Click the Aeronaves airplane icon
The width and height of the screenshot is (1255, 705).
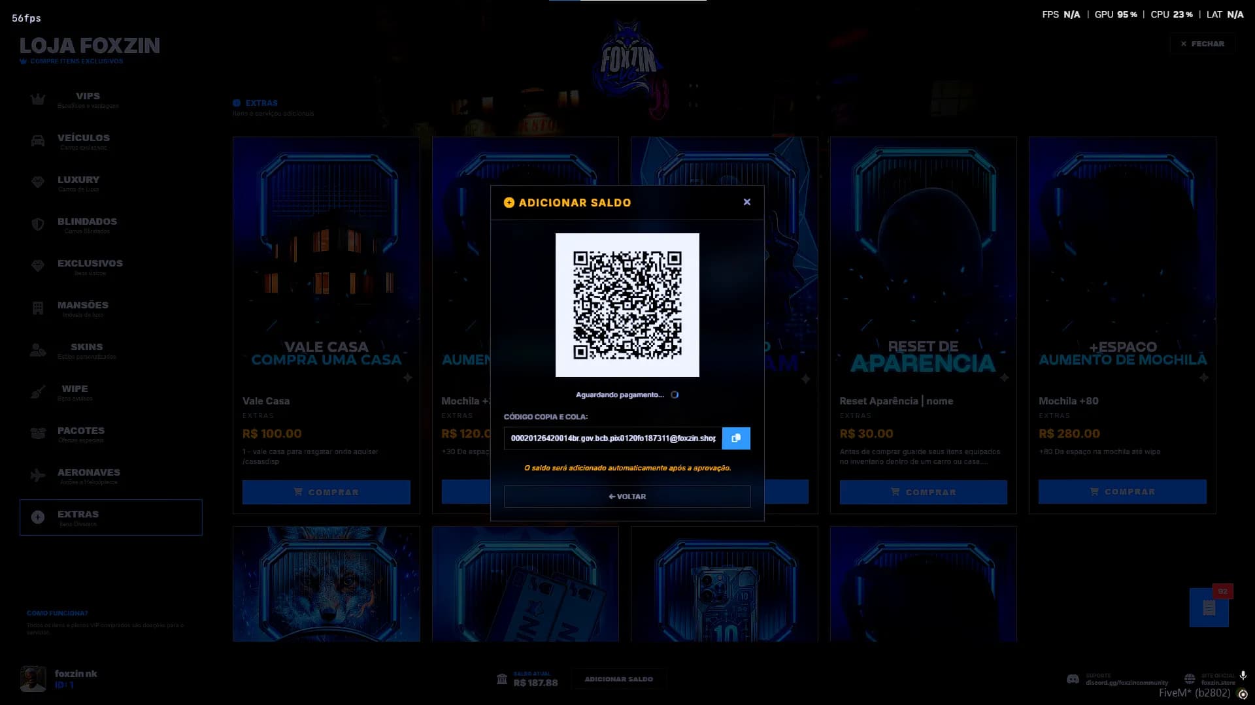pyautogui.click(x=38, y=475)
